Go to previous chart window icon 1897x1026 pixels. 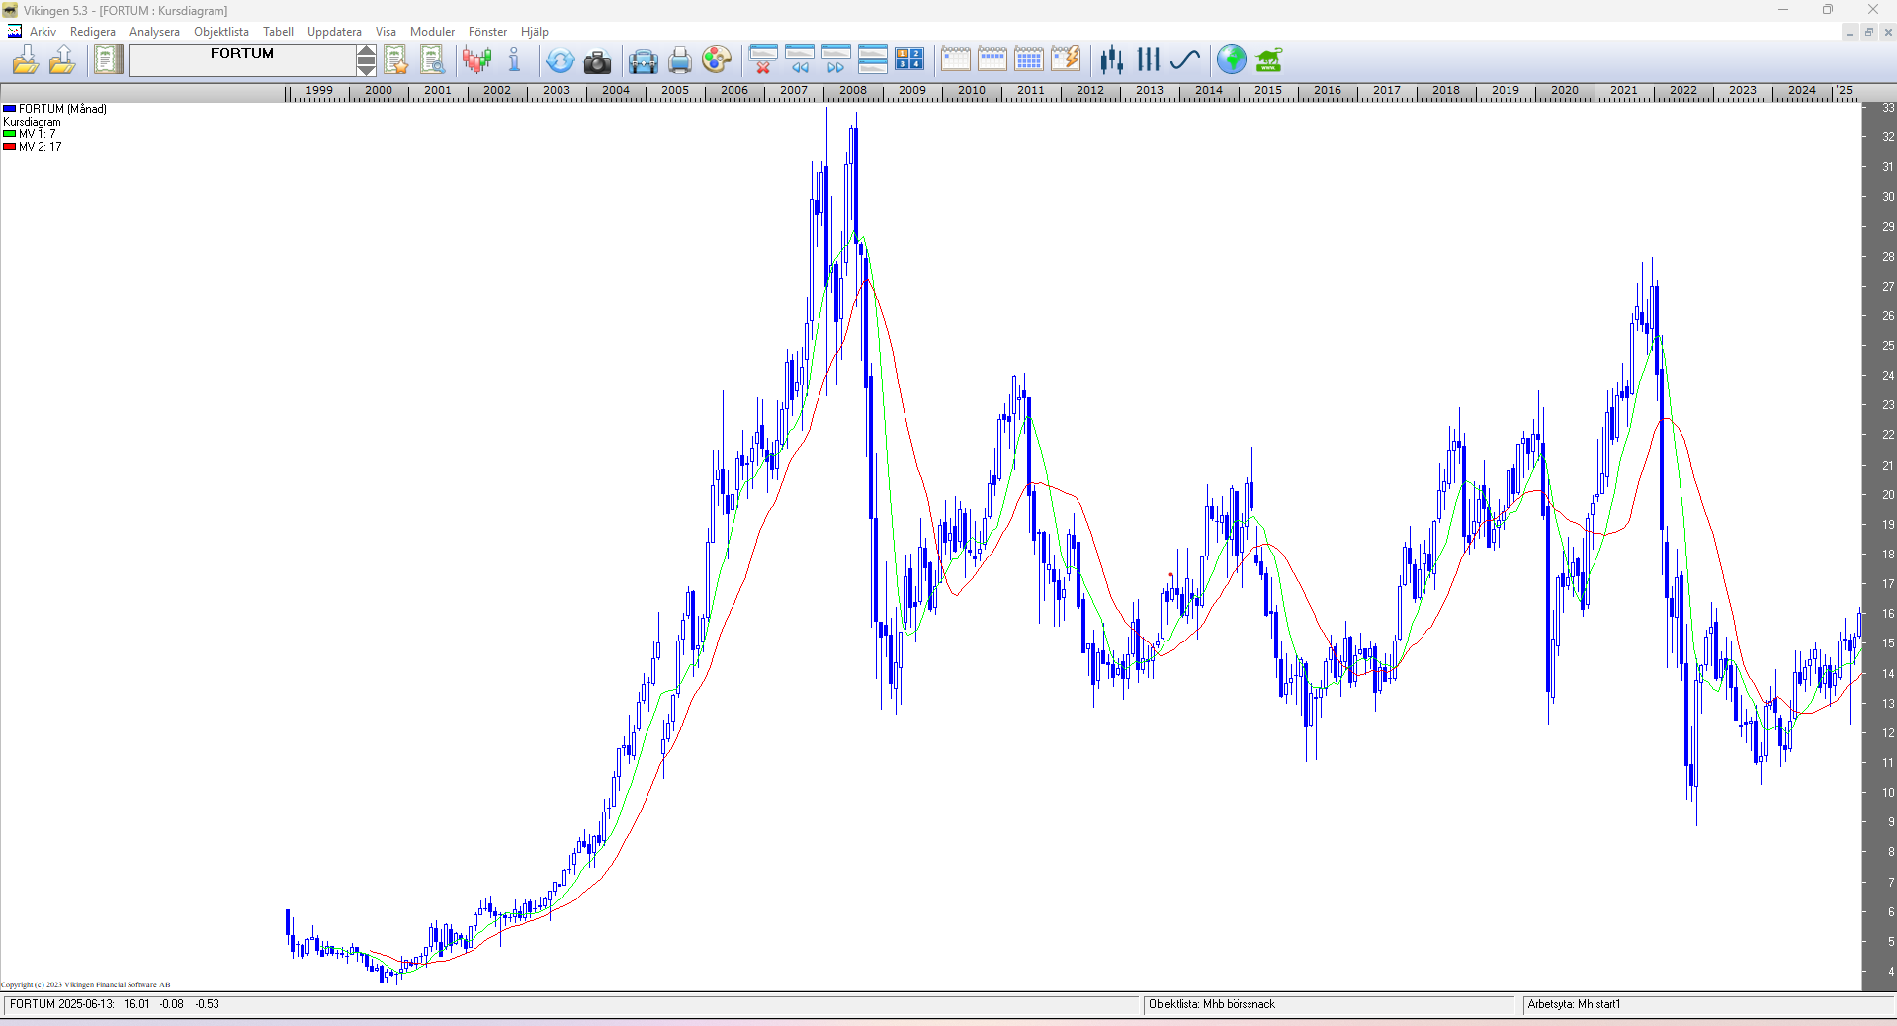click(x=800, y=60)
